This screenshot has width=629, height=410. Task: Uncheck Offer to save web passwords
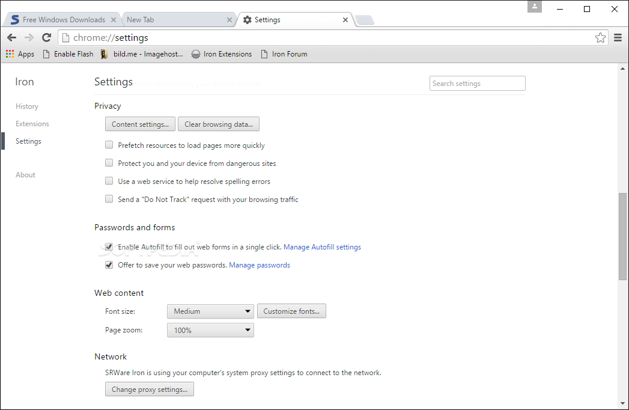(x=109, y=265)
